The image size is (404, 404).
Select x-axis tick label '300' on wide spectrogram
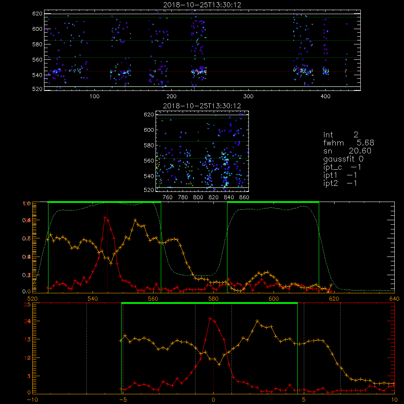248,97
